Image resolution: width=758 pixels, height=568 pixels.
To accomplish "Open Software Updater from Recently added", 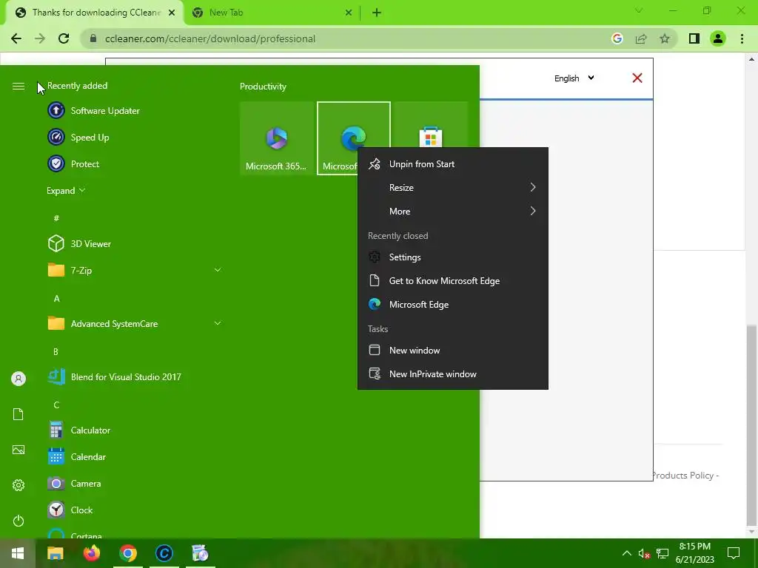I will click(134, 111).
